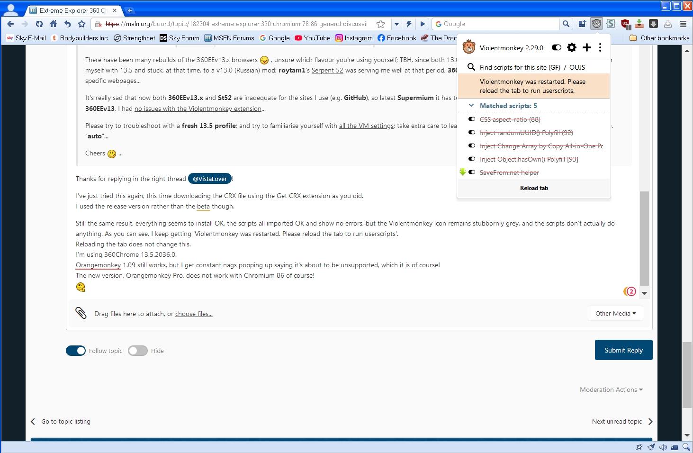Click the lightning bolt speed mode icon
The width and height of the screenshot is (693, 453).
pyautogui.click(x=409, y=24)
